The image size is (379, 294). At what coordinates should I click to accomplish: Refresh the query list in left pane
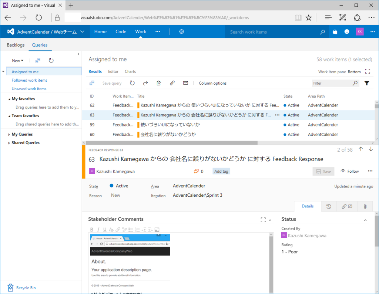coord(51,60)
